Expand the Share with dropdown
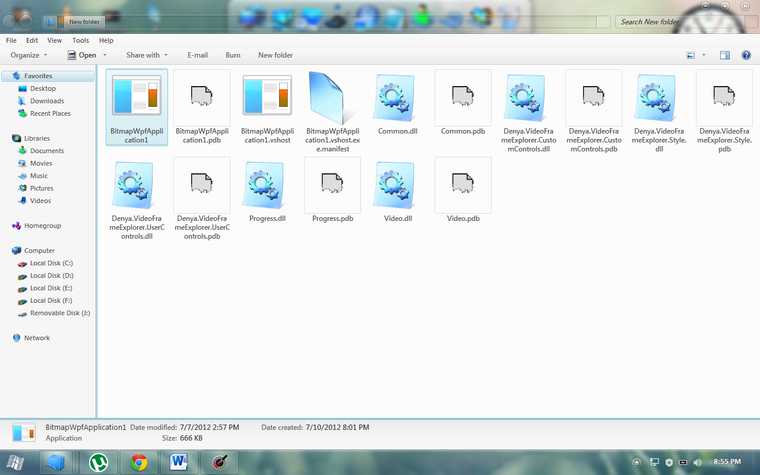 tap(147, 55)
